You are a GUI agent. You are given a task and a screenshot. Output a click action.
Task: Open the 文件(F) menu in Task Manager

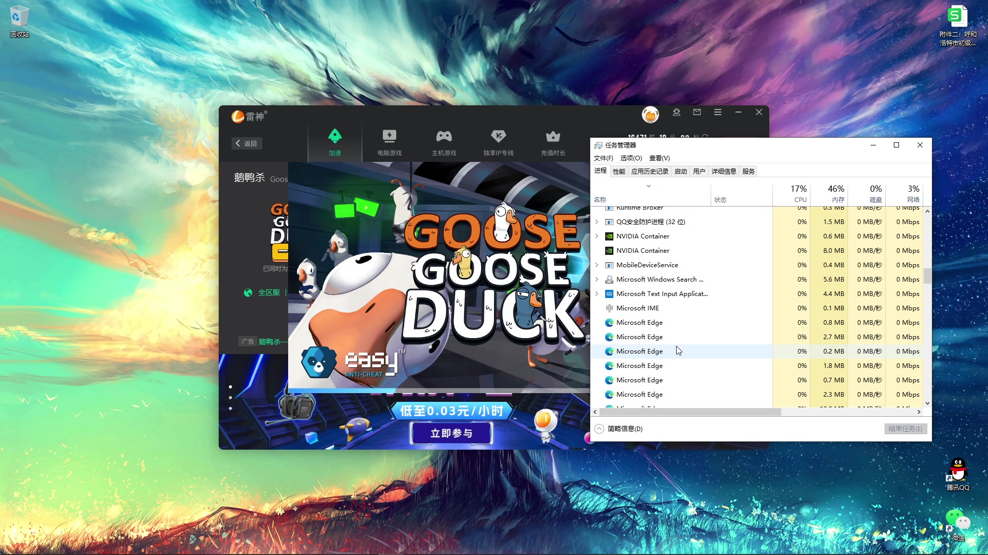pos(604,158)
